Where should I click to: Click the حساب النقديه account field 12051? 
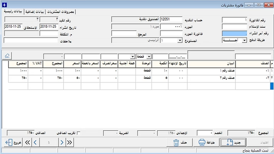click(x=171, y=19)
